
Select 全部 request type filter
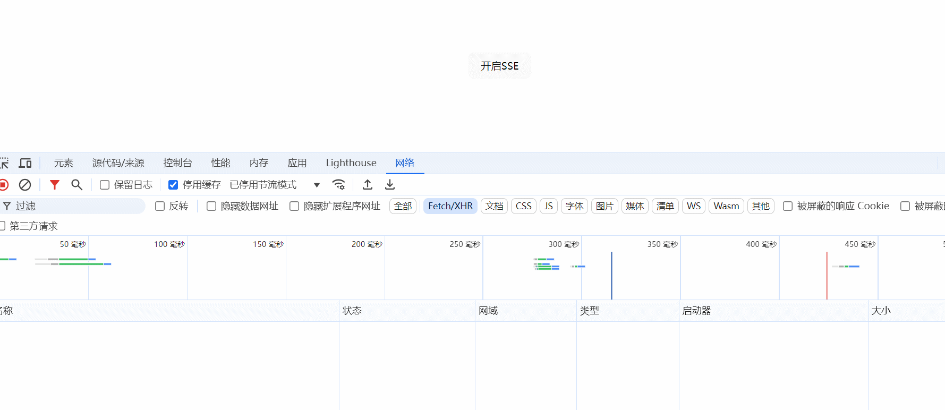coord(403,206)
